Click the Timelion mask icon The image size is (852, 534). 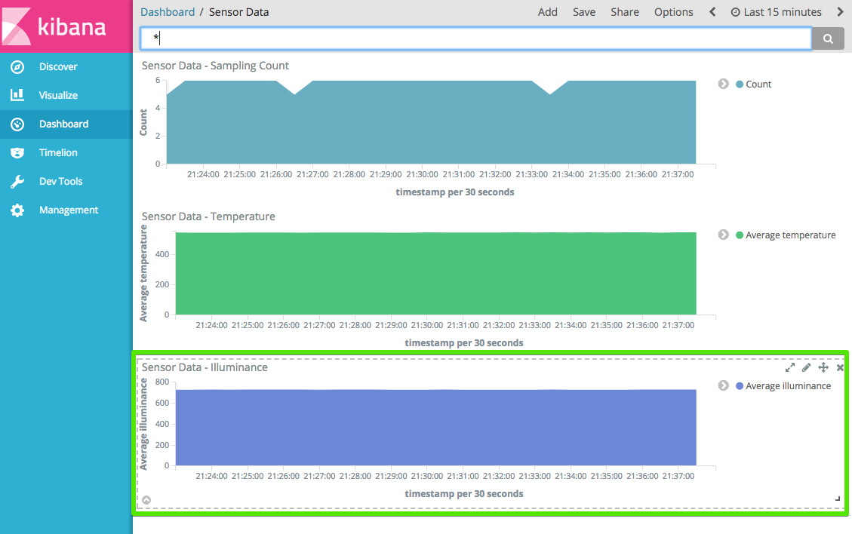(x=17, y=152)
